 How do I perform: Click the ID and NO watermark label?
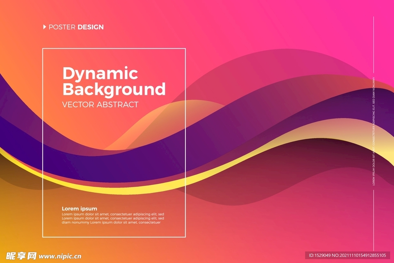(x=347, y=255)
